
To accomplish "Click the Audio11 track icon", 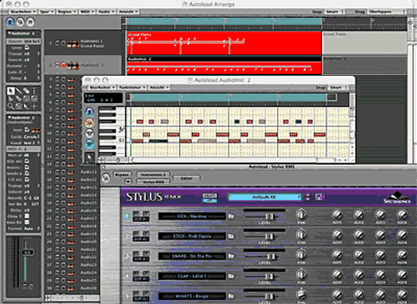I will pyautogui.click(x=70, y=172).
